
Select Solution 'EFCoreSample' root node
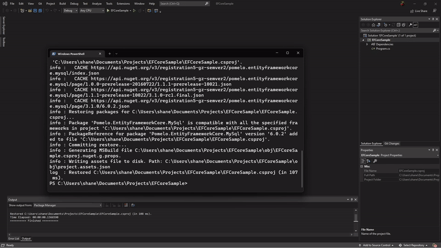click(x=391, y=36)
